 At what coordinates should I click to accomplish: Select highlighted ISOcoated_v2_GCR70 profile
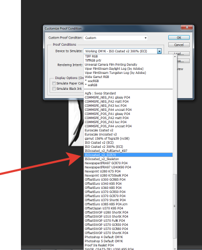point(128,155)
